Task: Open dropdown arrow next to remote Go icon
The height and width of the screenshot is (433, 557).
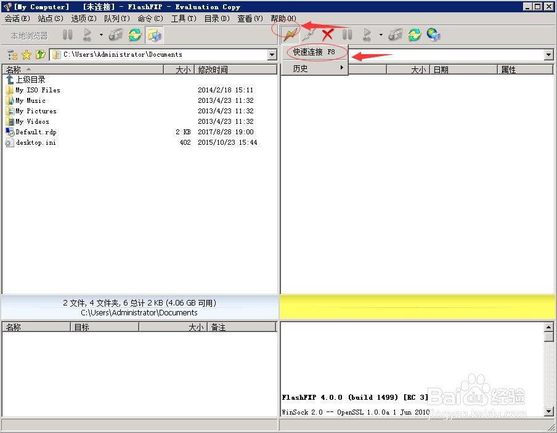Action: click(x=381, y=35)
